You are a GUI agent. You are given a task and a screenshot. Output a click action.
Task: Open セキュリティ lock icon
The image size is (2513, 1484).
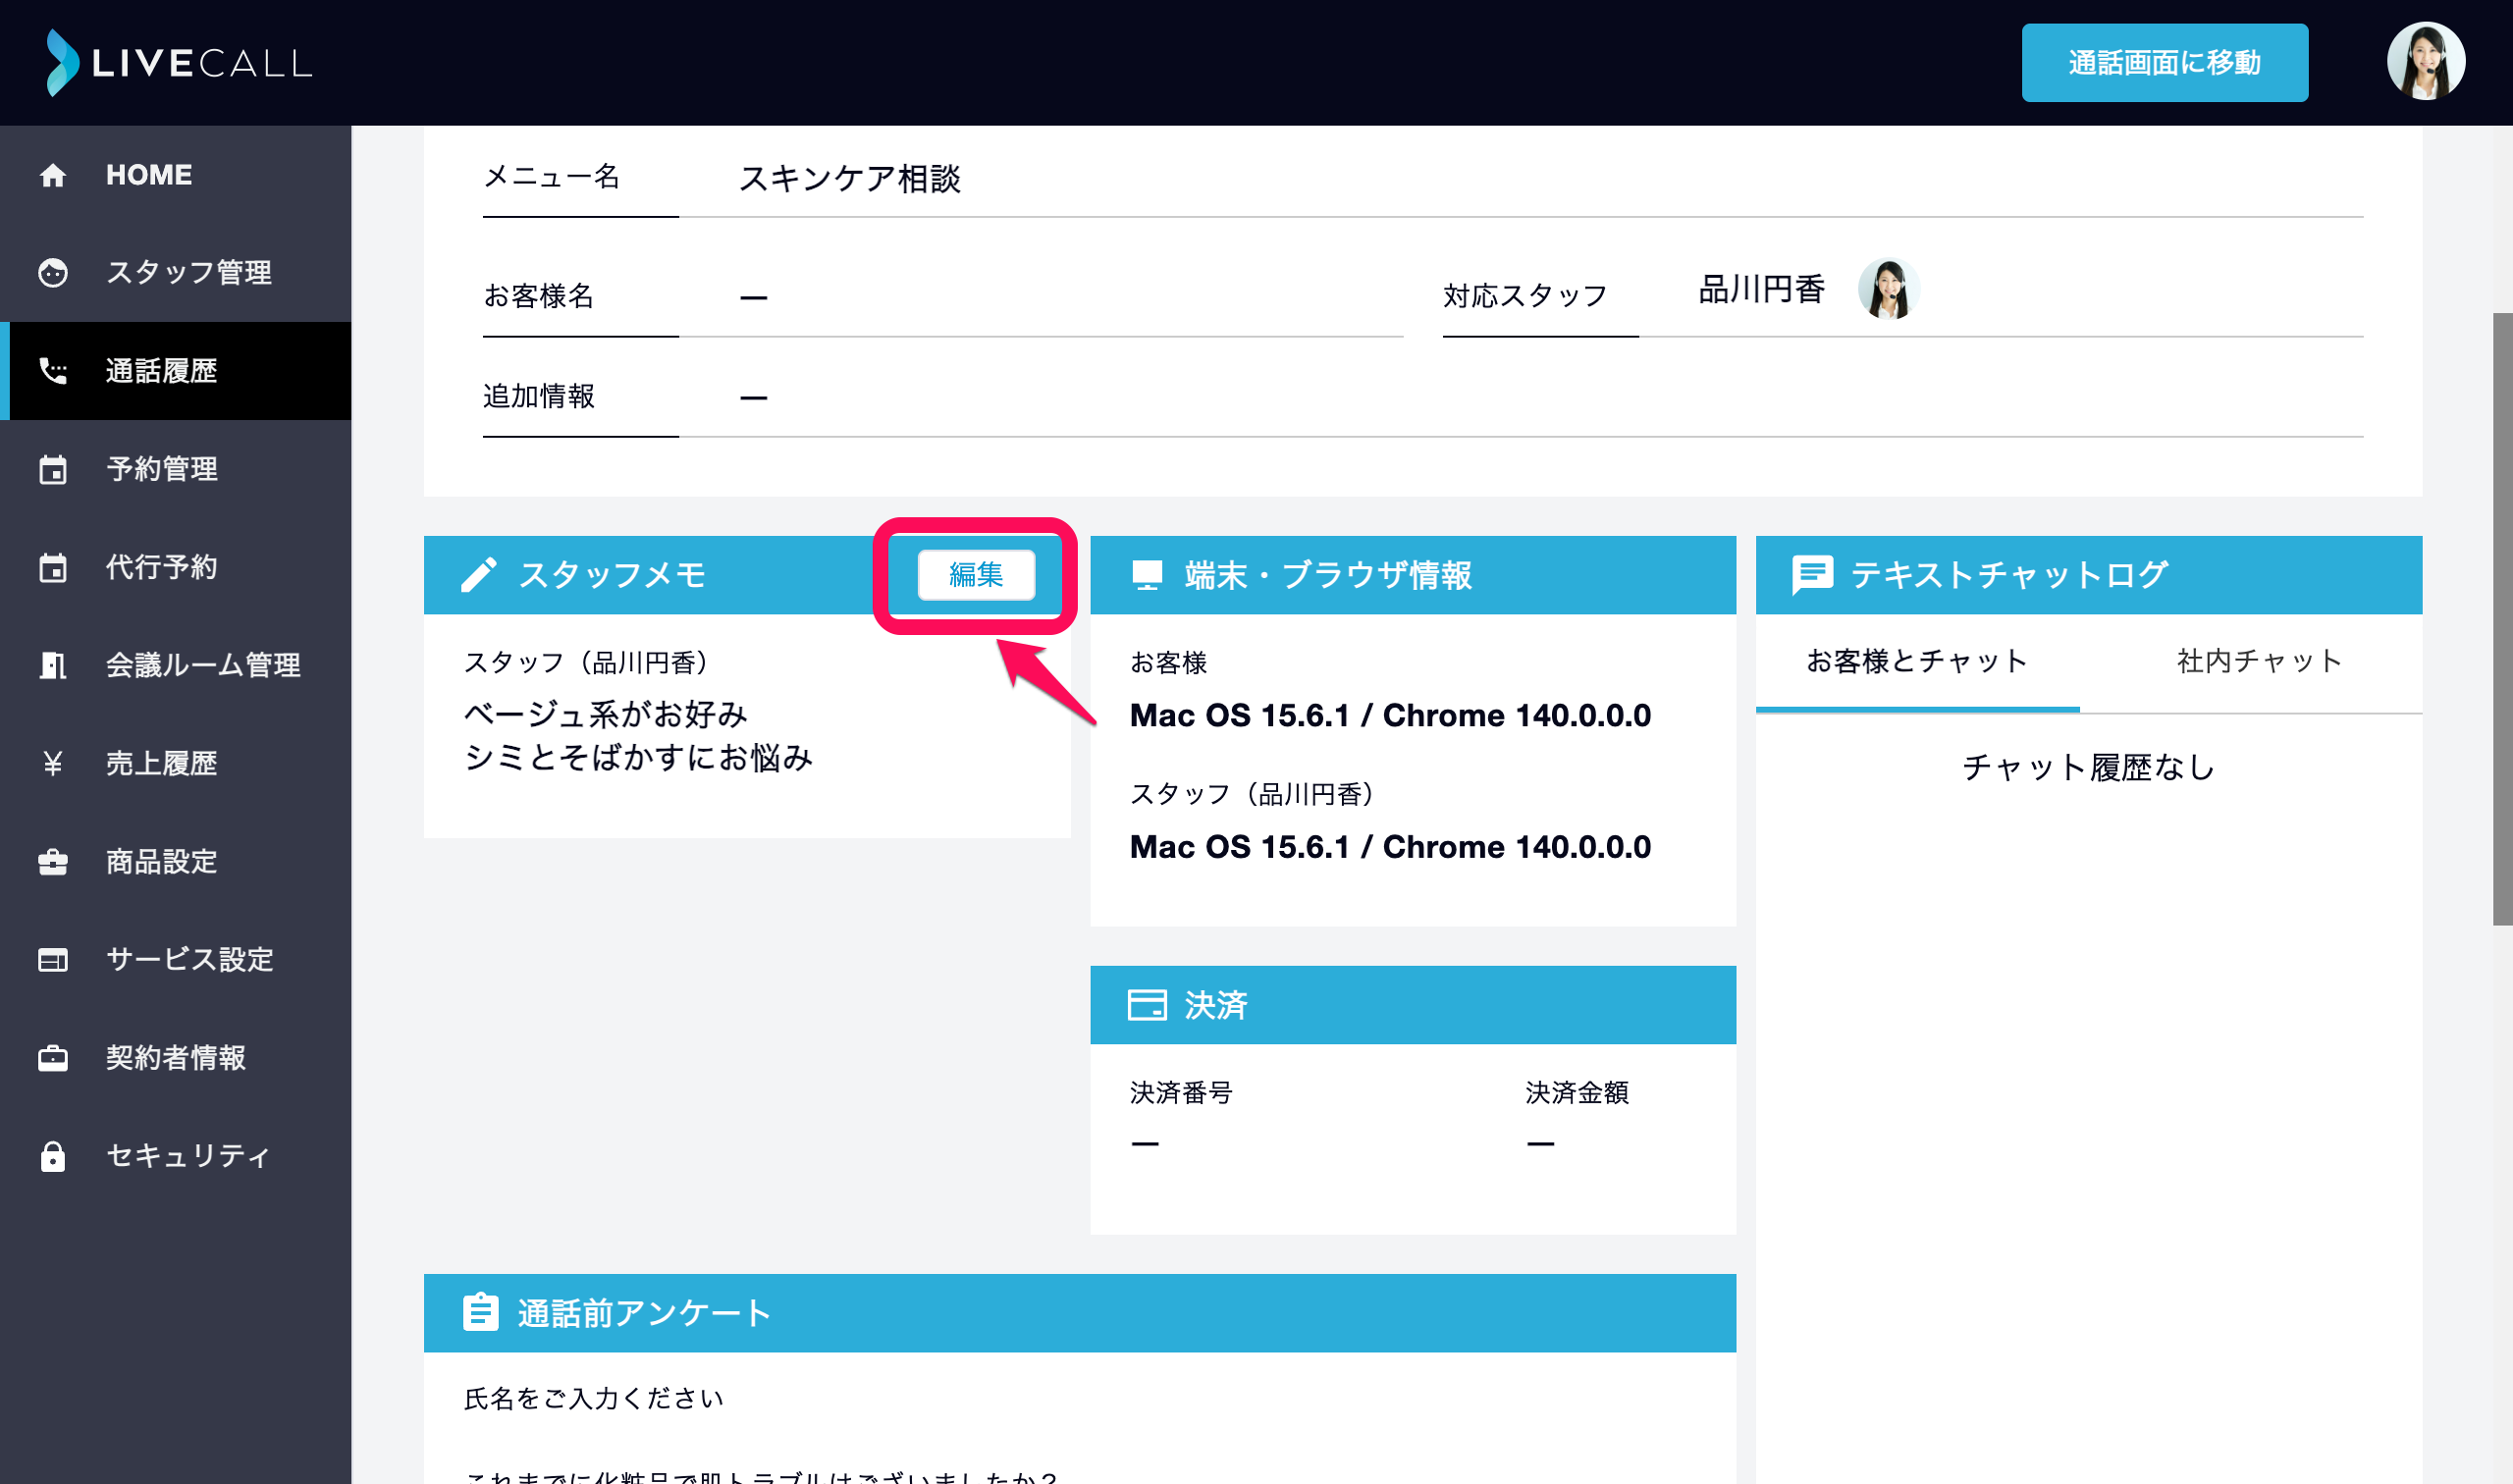pos(53,1156)
